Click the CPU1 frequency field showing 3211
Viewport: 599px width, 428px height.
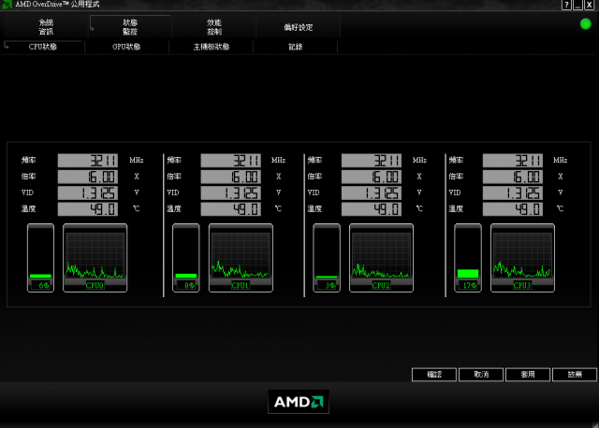pos(231,161)
